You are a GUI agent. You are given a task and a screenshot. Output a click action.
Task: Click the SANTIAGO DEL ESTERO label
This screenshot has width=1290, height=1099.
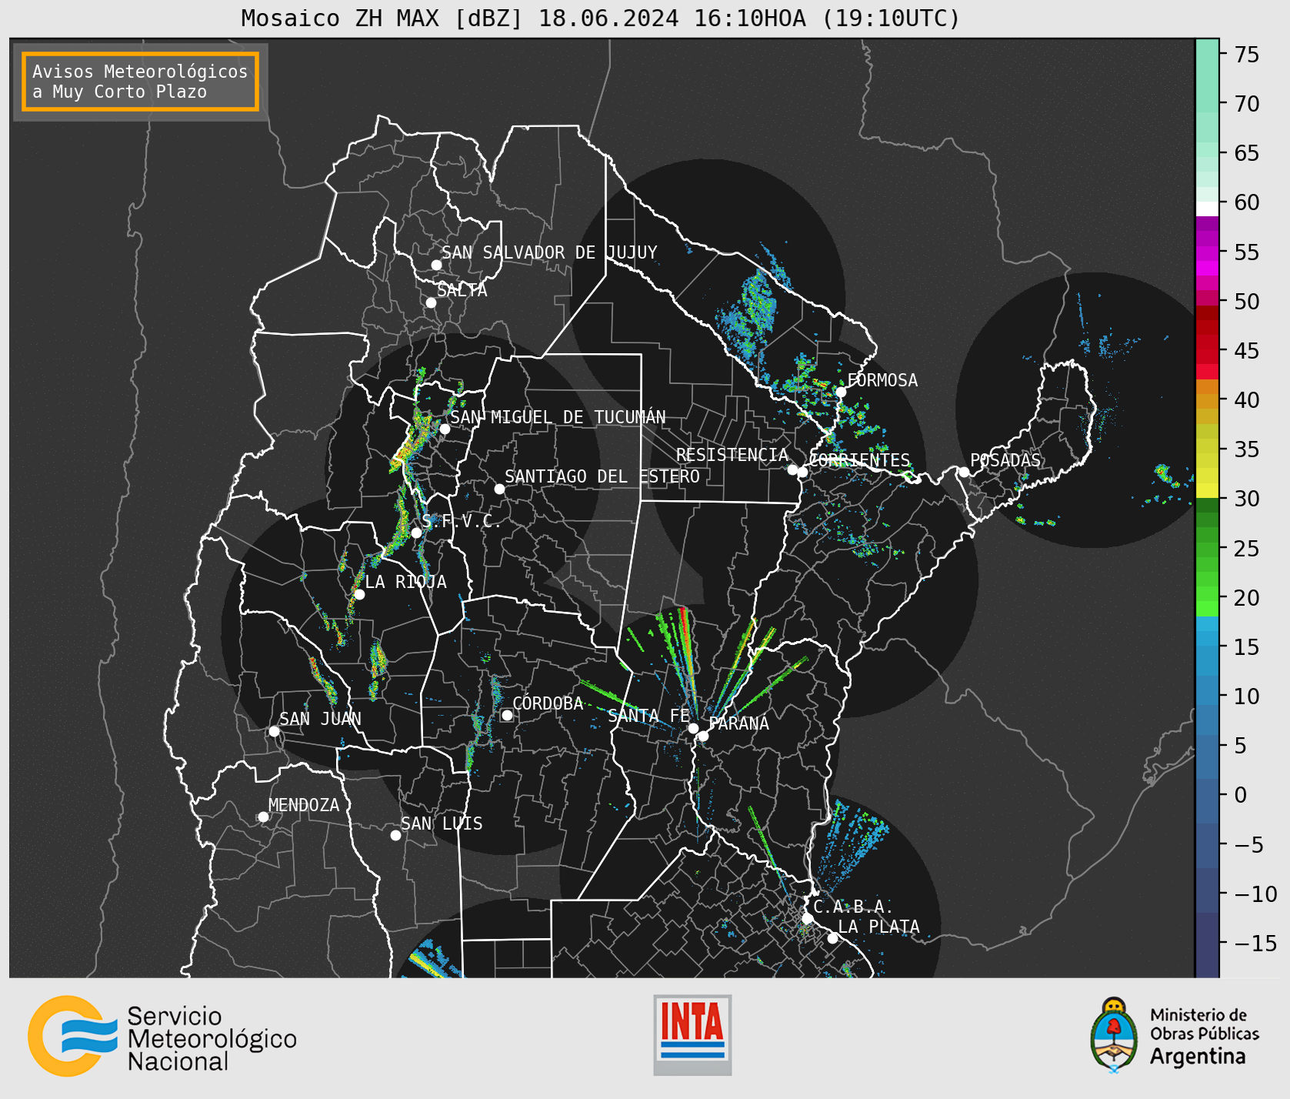[x=602, y=476]
